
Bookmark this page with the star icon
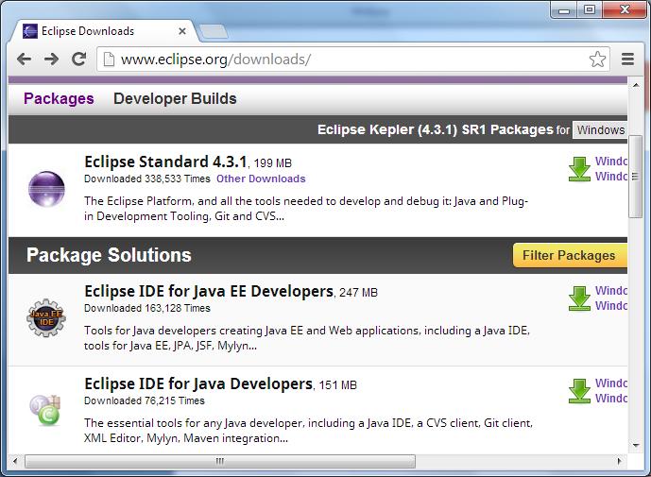tap(597, 59)
